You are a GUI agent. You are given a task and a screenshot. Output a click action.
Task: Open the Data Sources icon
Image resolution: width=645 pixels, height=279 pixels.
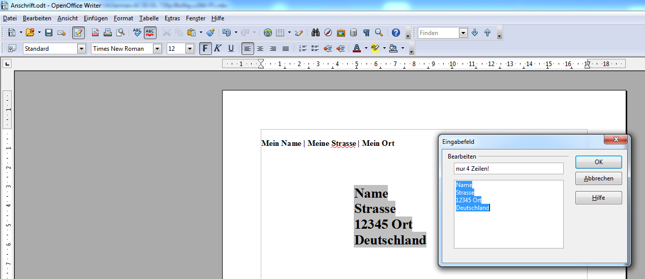click(x=353, y=33)
